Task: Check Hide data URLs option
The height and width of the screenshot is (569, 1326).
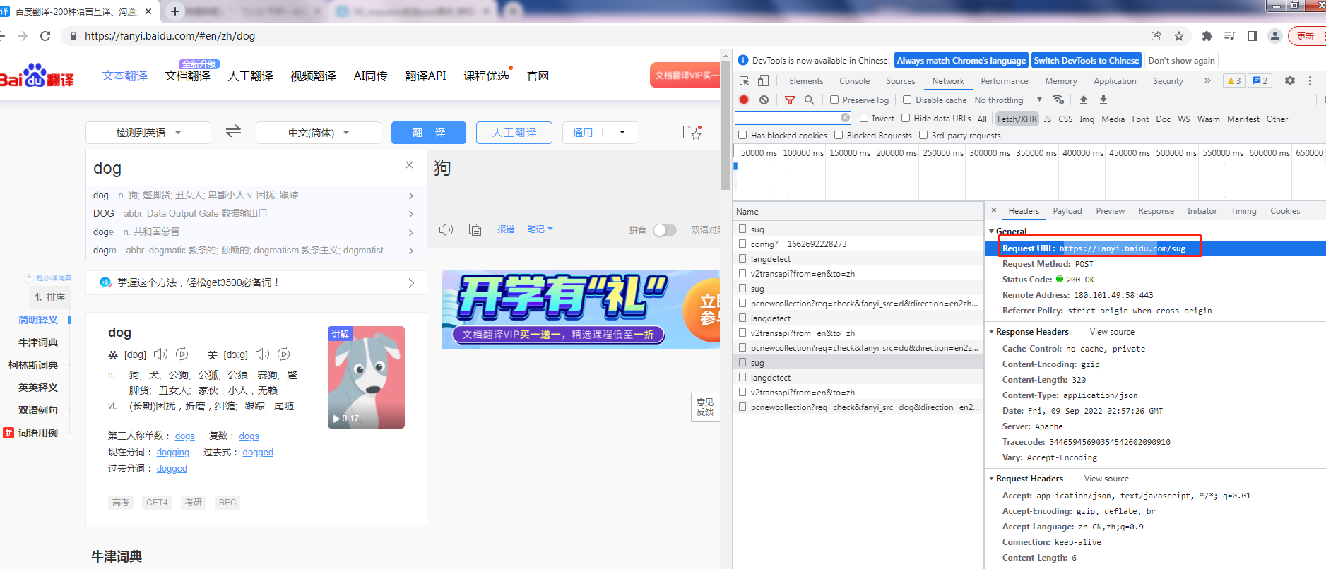Action: tap(906, 118)
